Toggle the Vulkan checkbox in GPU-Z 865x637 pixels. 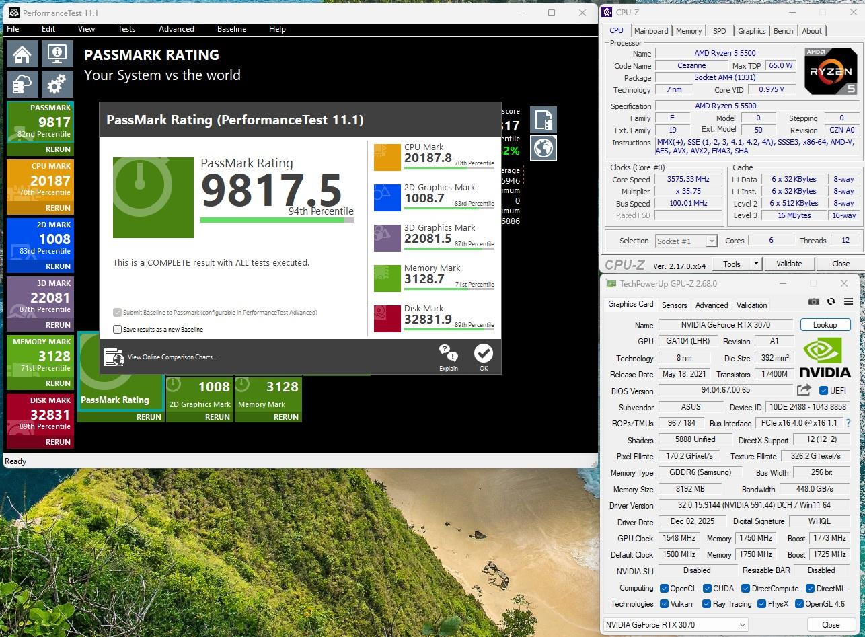coord(664,604)
